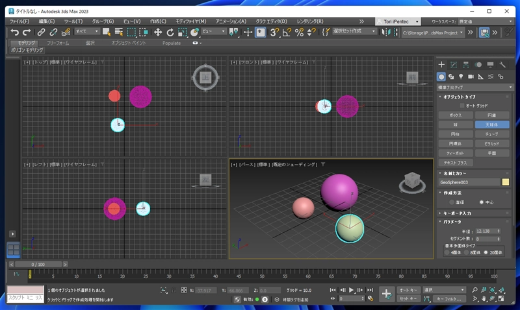The image size is (520, 310).
Task: Open the ワークスペース 既定値 dropdown
Action: tap(486, 21)
